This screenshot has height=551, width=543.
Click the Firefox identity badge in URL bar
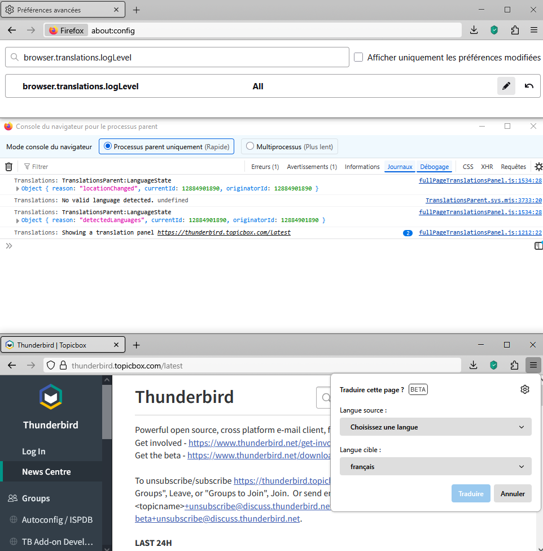(x=67, y=31)
